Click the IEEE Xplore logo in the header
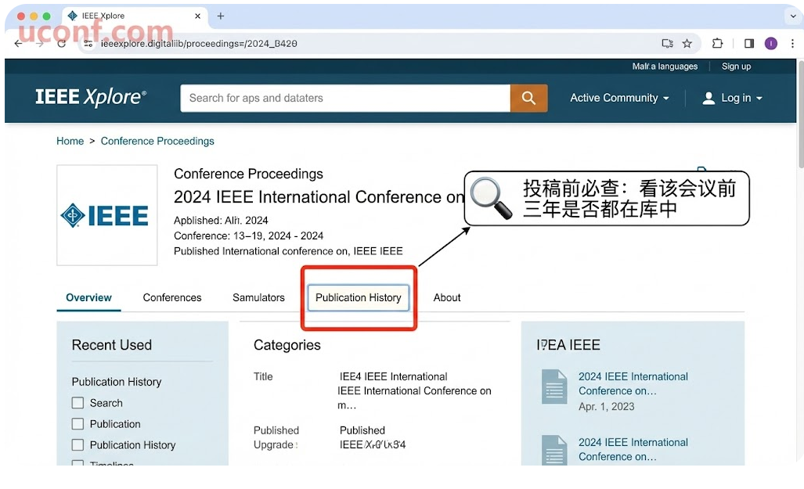Screen dimensions: 804x489 coord(91,98)
